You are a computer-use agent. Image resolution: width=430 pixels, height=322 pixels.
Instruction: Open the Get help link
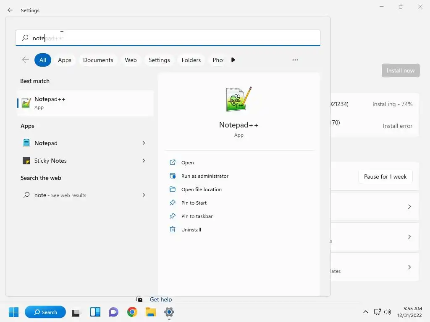(x=161, y=299)
